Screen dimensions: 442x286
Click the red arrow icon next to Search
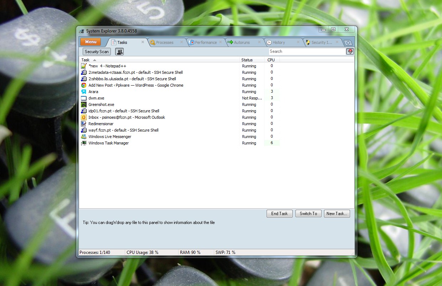350,51
